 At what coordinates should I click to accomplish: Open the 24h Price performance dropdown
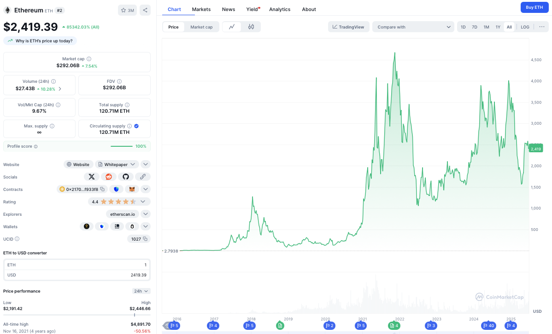(141, 291)
